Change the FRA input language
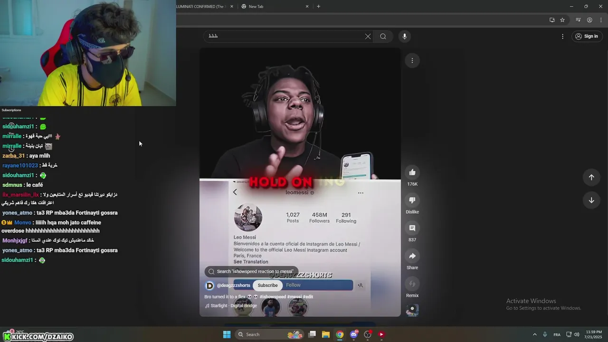The height and width of the screenshot is (342, 608). tap(557, 334)
